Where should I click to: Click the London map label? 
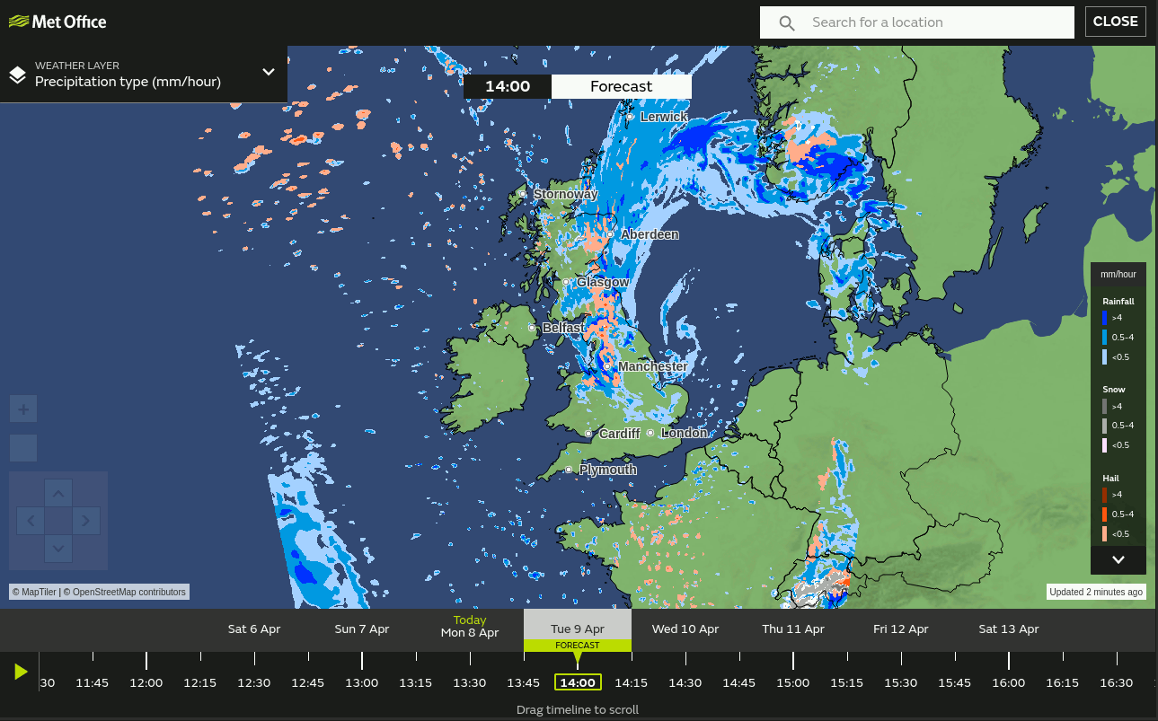[x=684, y=433]
